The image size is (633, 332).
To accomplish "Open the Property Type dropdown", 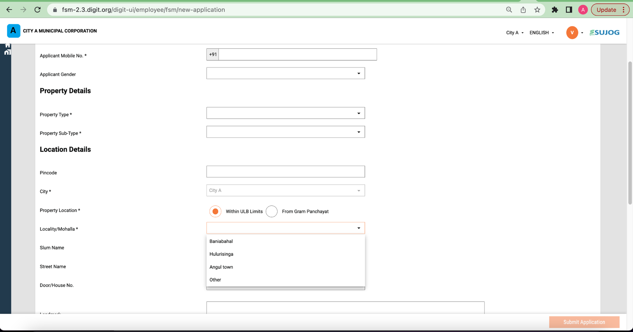I will click(285, 113).
